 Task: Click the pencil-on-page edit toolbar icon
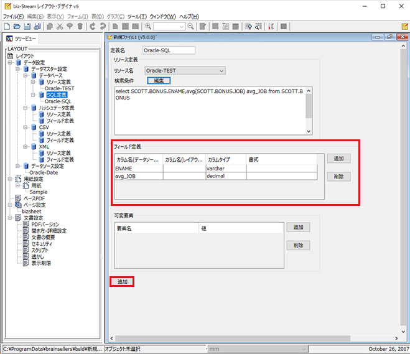coord(203,26)
